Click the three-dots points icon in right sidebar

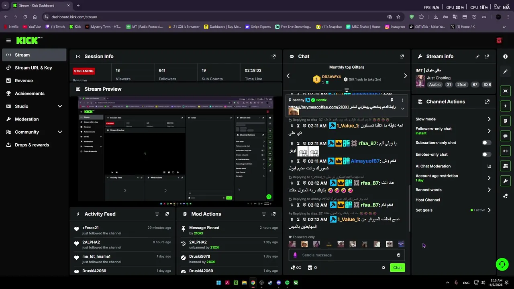pos(505,196)
